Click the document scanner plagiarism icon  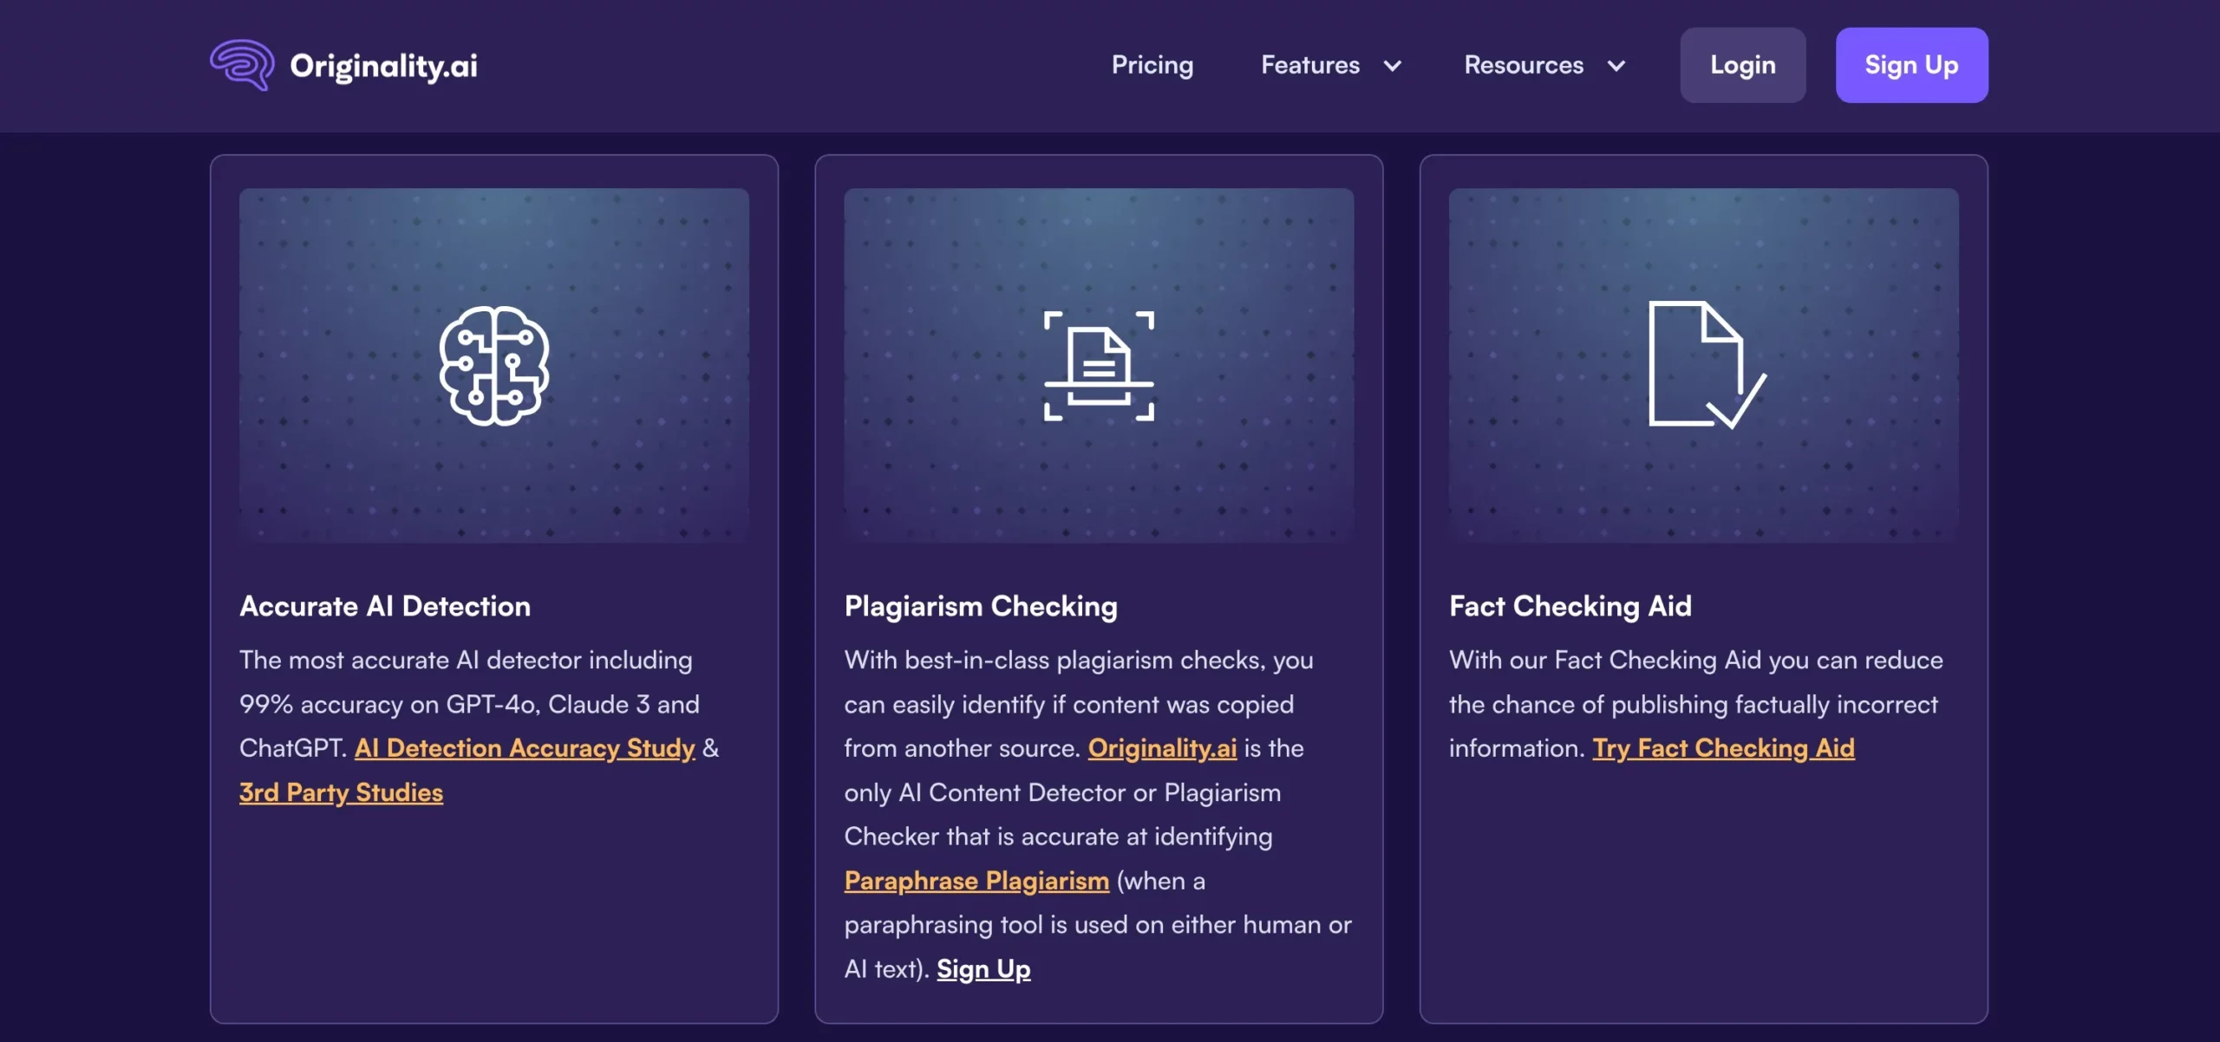tap(1099, 366)
